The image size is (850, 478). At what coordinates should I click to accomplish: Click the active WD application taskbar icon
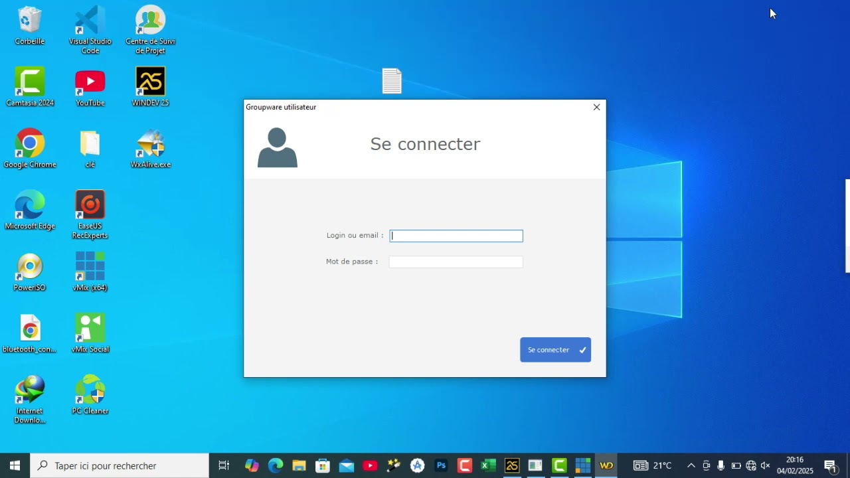[x=606, y=465]
